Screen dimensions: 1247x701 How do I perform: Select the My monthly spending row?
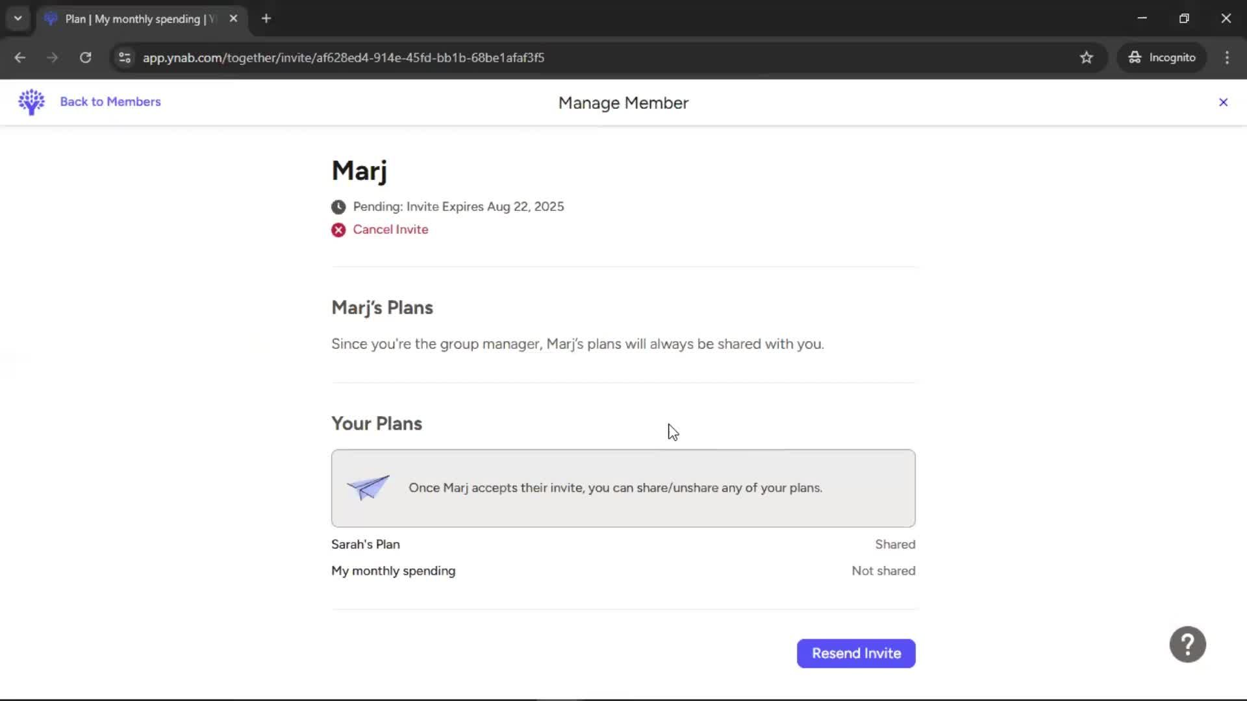point(623,571)
